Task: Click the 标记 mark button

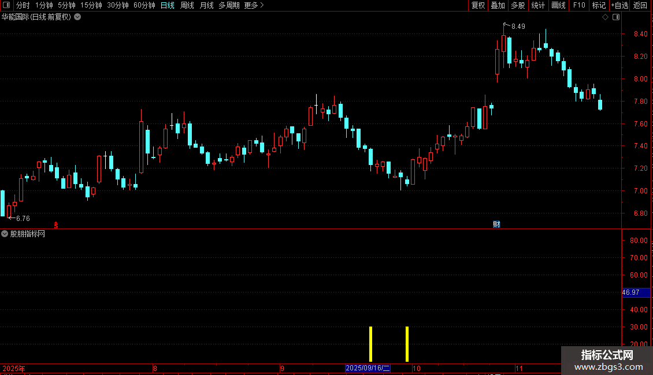Action: click(x=599, y=5)
